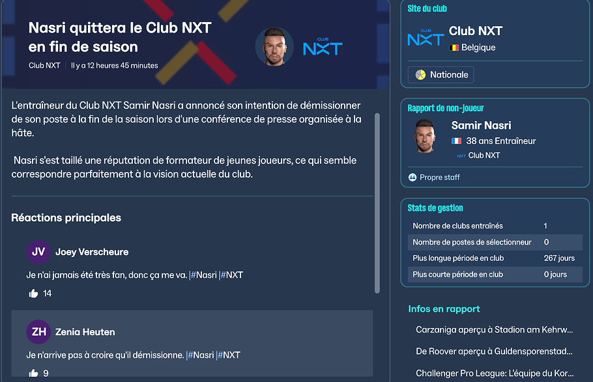The width and height of the screenshot is (593, 382).
Task: Open the De Roover aperçu news item
Action: click(494, 352)
